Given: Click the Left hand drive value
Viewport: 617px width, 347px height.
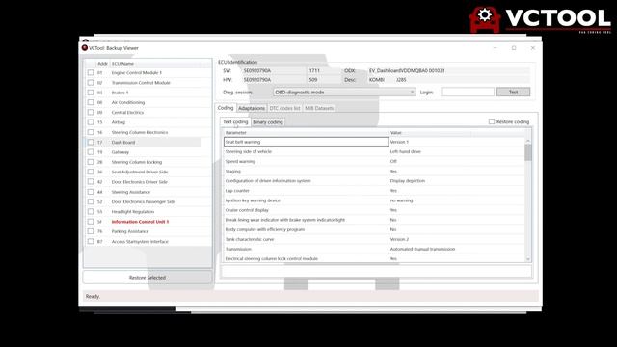Looking at the screenshot, I should tap(405, 151).
